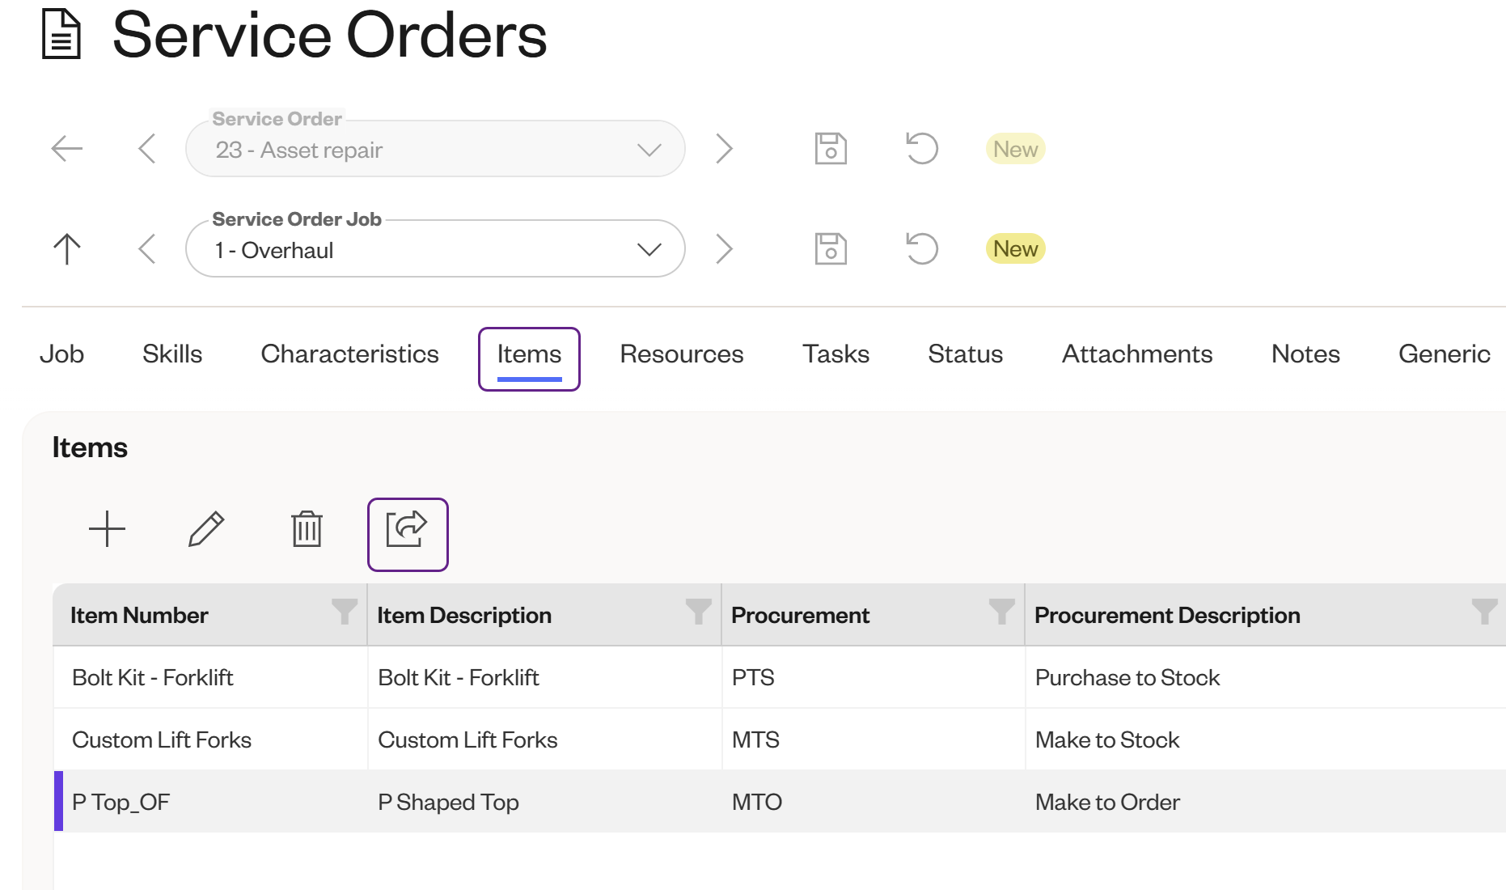The height and width of the screenshot is (890, 1506).
Task: Undo changes to the Service Order Job
Action: [x=921, y=248]
